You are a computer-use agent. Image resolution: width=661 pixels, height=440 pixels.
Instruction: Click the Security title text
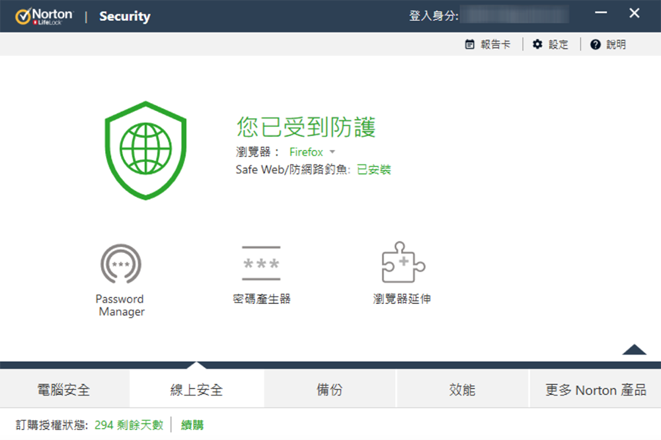point(124,16)
